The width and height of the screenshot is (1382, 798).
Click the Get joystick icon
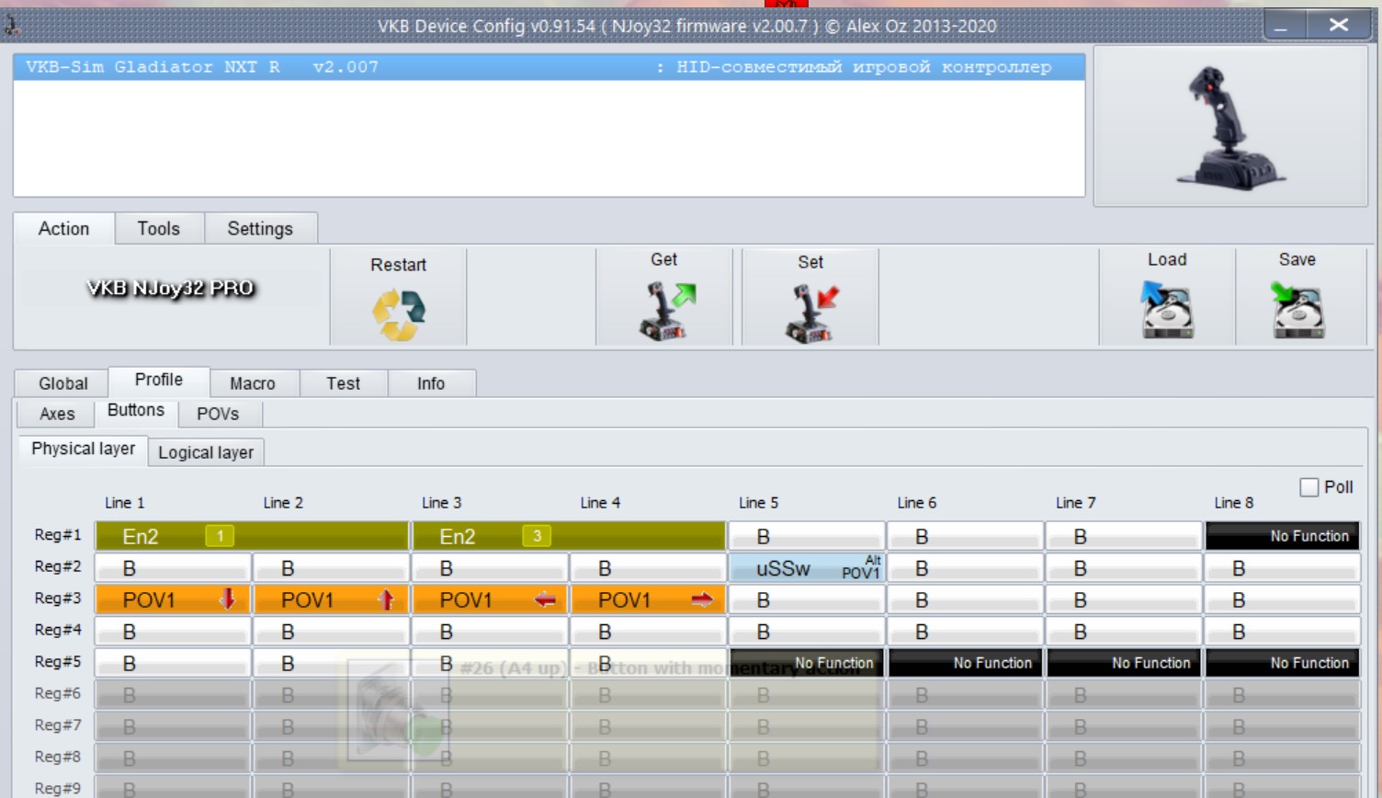(665, 312)
